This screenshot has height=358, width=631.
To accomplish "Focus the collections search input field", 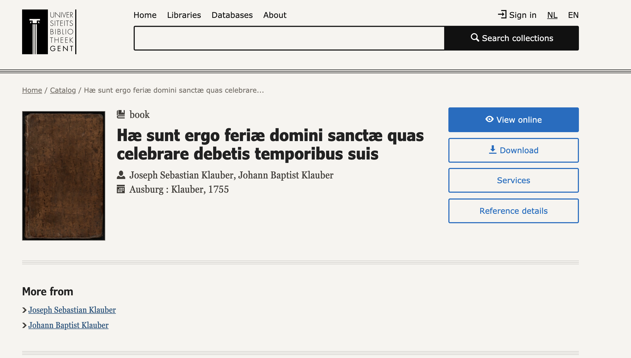I will [289, 38].
